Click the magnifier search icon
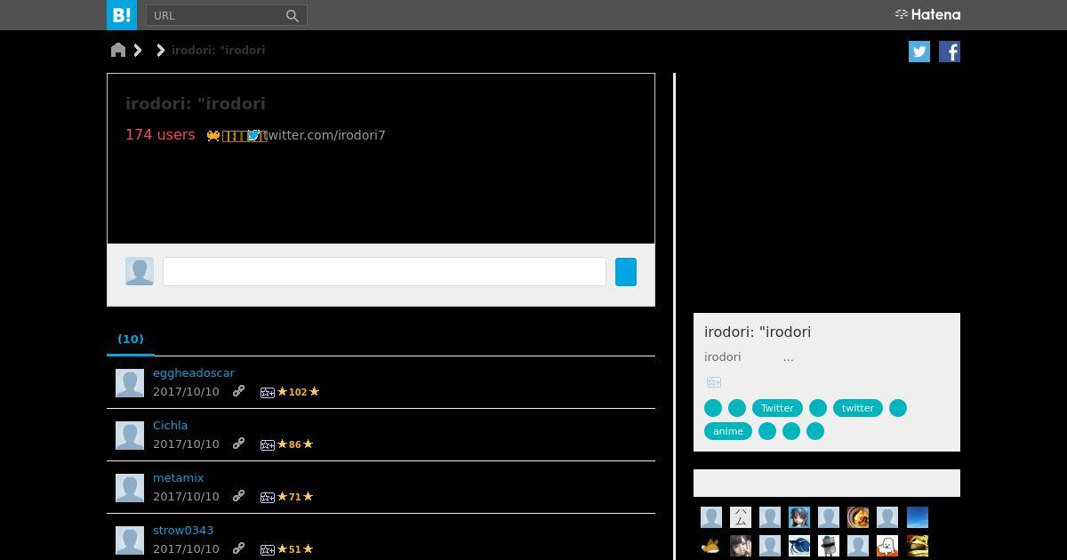Image resolution: width=1067 pixels, height=560 pixels. [293, 15]
